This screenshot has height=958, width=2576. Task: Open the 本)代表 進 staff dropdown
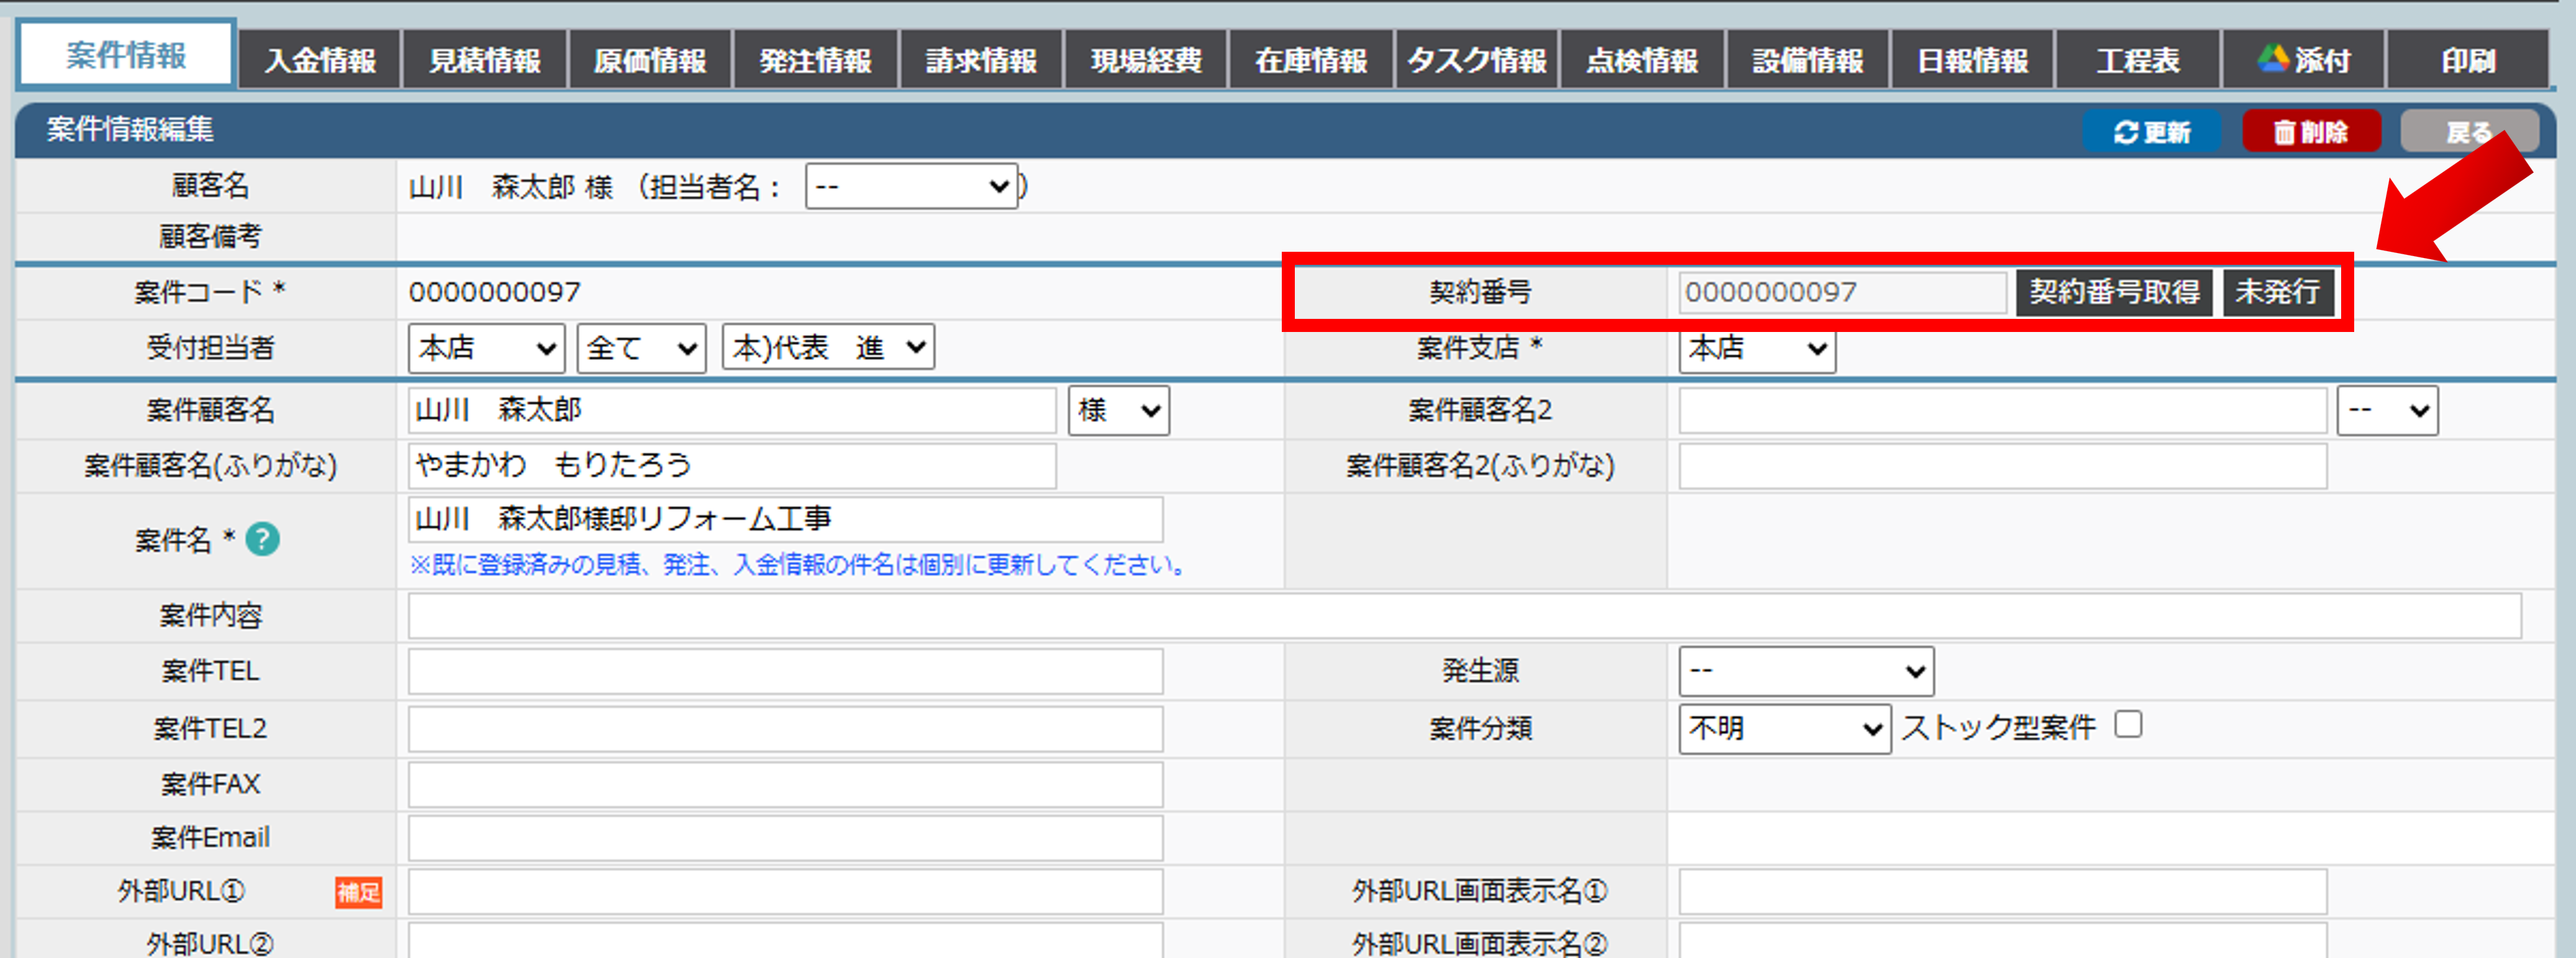pos(828,348)
